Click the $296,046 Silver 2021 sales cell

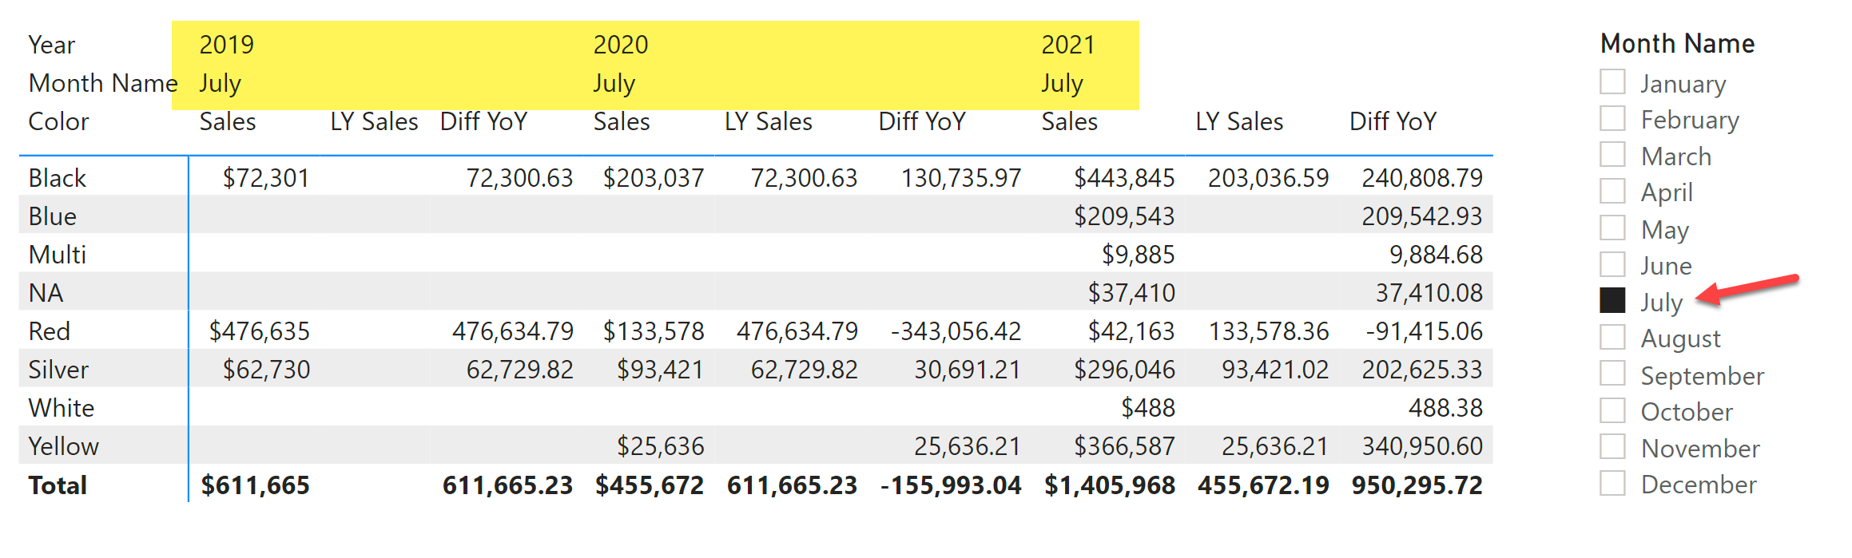click(1124, 370)
